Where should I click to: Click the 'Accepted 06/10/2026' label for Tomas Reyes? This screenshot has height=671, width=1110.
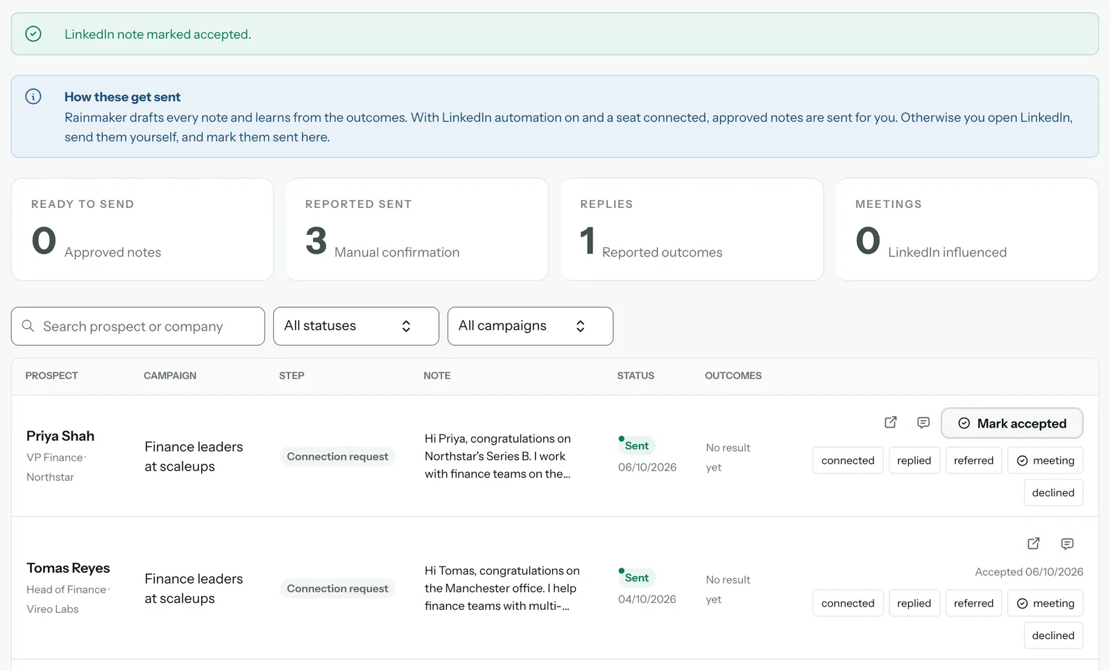click(1029, 572)
